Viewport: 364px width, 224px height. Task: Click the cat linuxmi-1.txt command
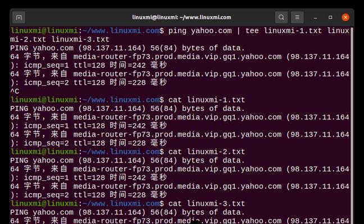(x=207, y=100)
